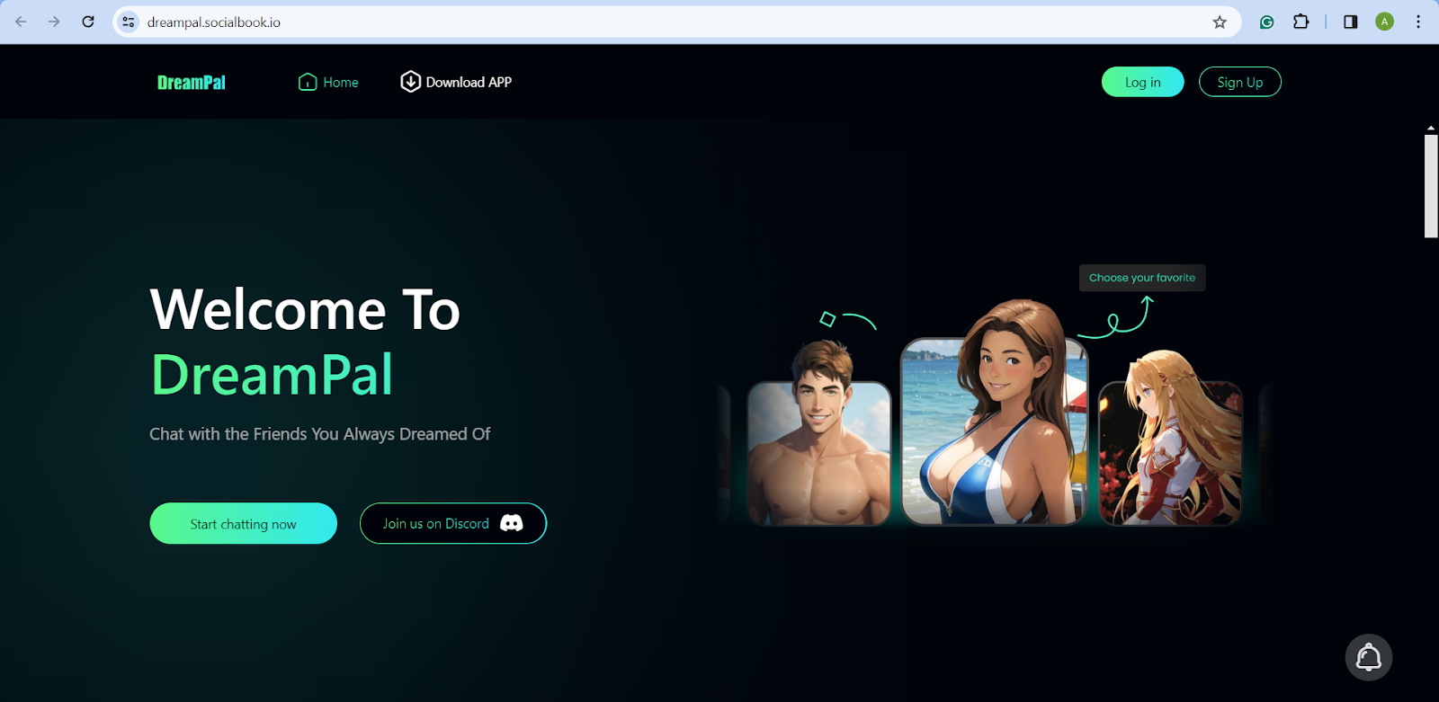Go to Home navigation item
The image size is (1439, 702).
tap(328, 82)
